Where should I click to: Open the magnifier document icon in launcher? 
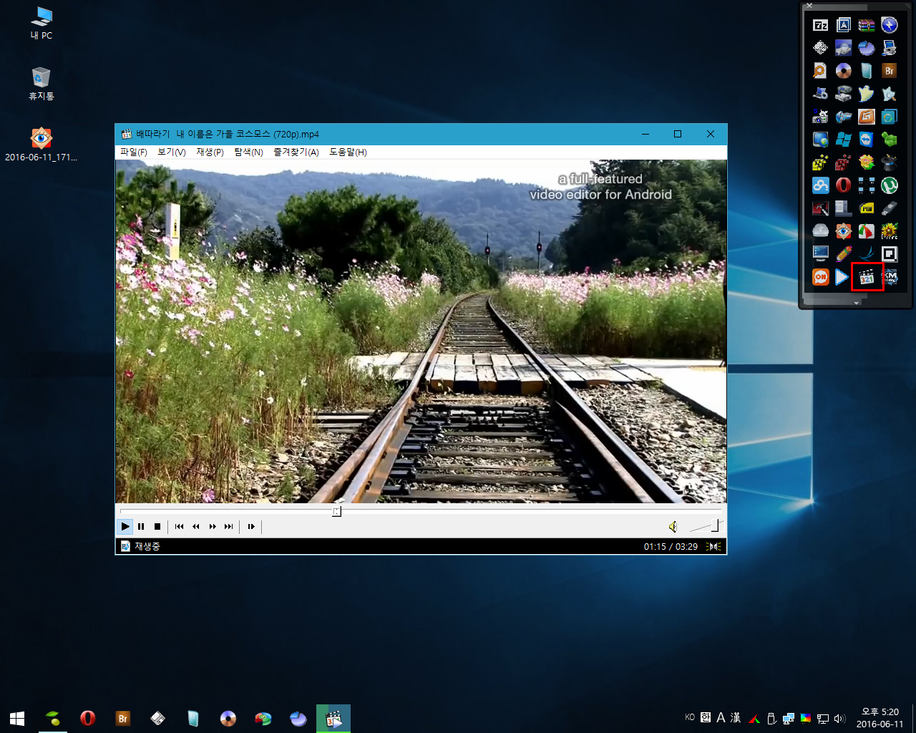coord(821,71)
